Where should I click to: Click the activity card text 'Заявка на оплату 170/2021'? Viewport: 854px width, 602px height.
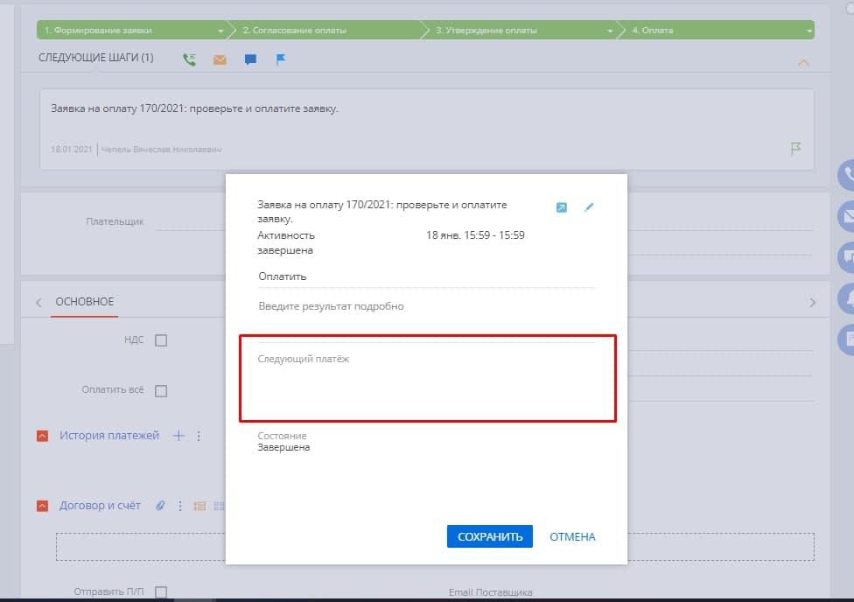click(194, 108)
